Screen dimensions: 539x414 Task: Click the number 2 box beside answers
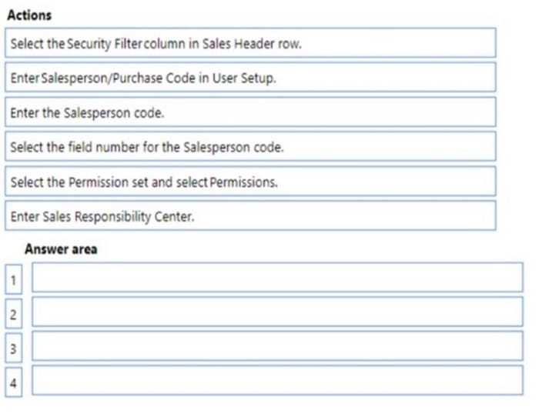13,313
